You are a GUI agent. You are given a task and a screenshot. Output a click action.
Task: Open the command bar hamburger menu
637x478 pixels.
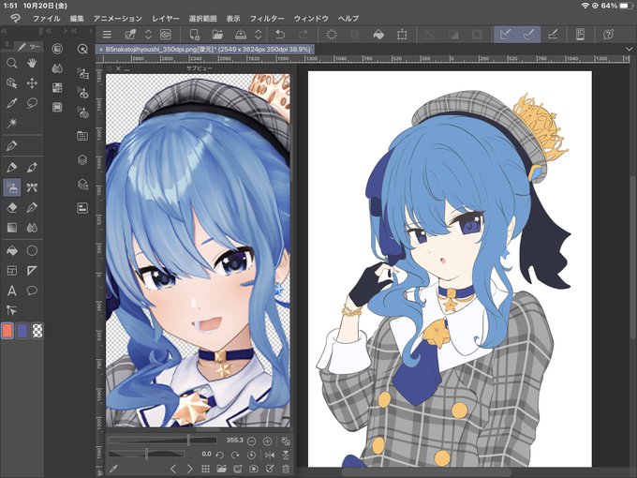point(107,35)
